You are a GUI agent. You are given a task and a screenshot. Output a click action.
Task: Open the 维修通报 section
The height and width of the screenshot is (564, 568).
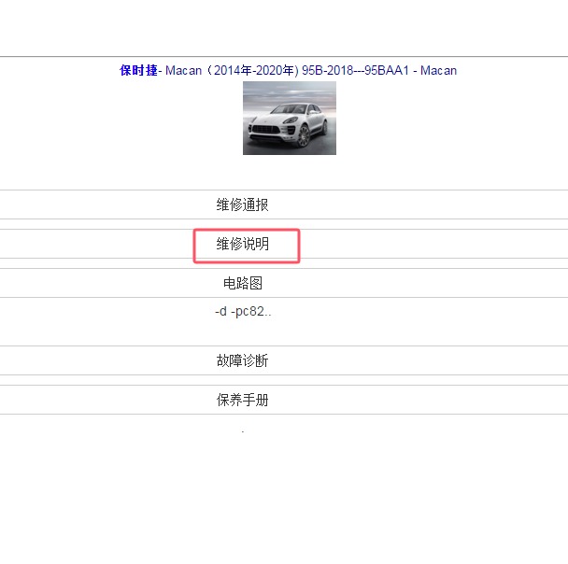[x=242, y=204]
